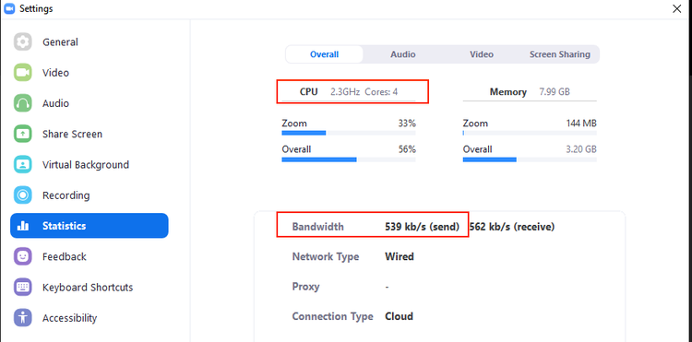Select the Overall statistics tab
The height and width of the screenshot is (342, 692).
325,54
